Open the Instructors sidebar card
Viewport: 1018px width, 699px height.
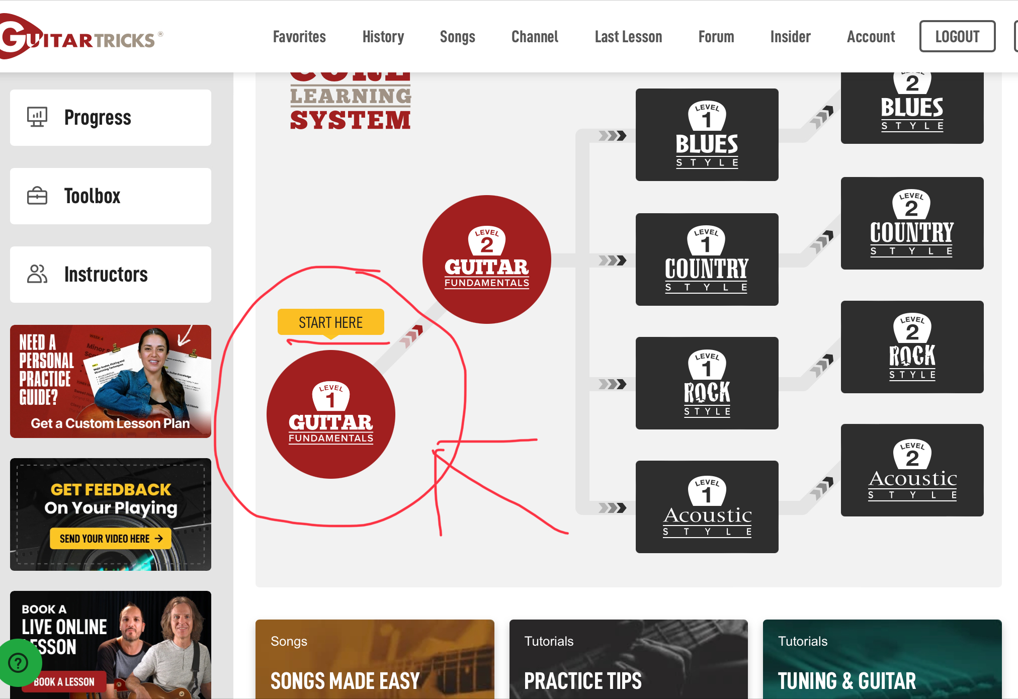pyautogui.click(x=111, y=275)
